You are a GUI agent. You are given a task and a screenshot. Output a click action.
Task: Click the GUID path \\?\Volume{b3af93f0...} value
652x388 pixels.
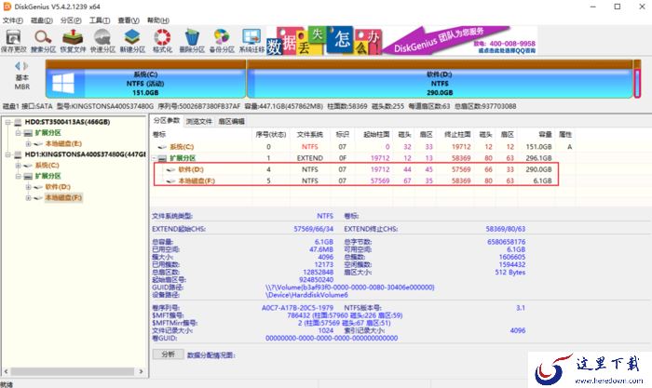coord(349,288)
